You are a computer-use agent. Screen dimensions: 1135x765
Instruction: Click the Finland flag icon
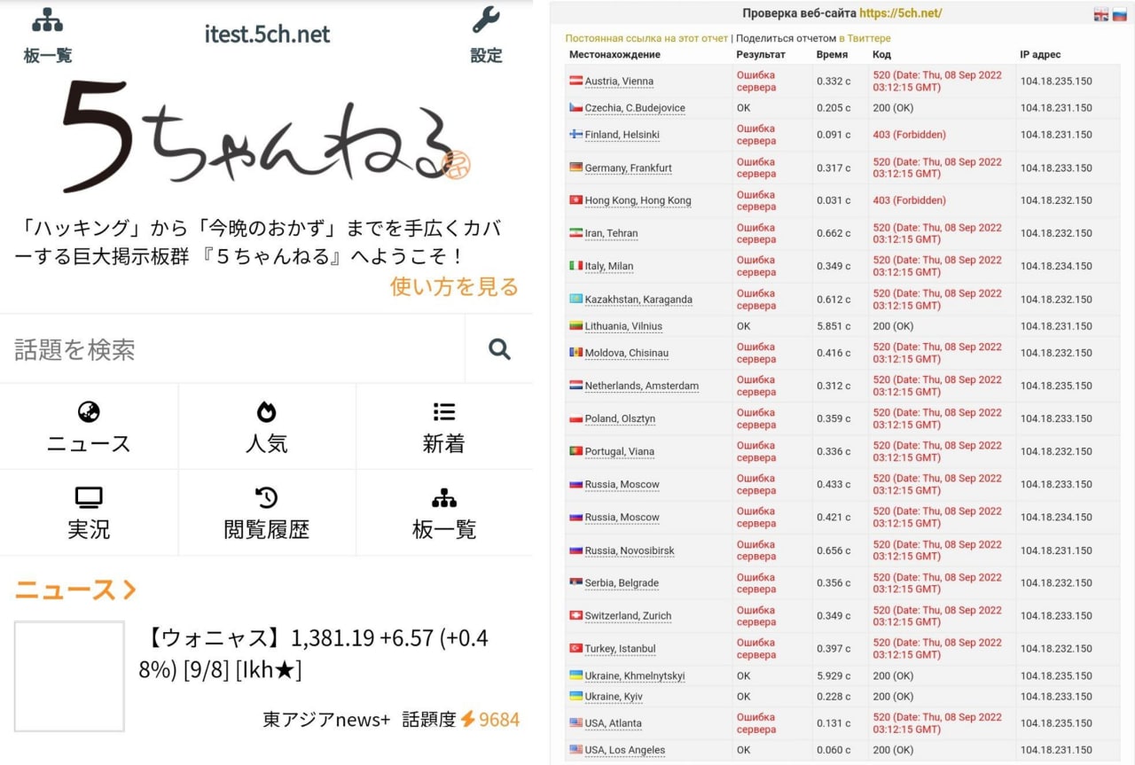pos(575,135)
